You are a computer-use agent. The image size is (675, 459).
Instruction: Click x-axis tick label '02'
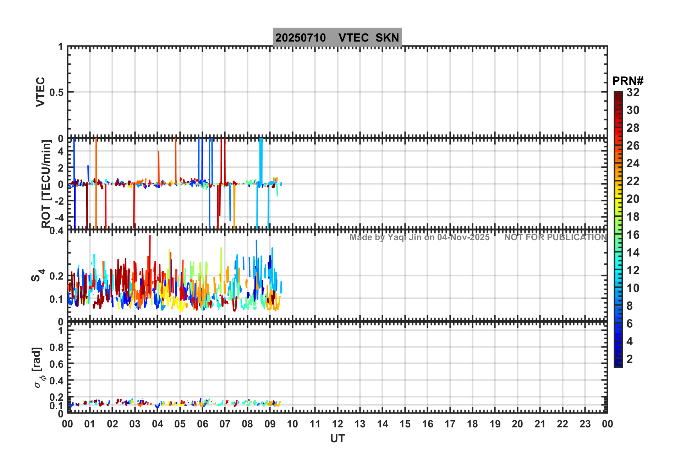coord(112,424)
